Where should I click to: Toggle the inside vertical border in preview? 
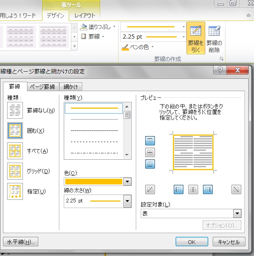click(193, 189)
